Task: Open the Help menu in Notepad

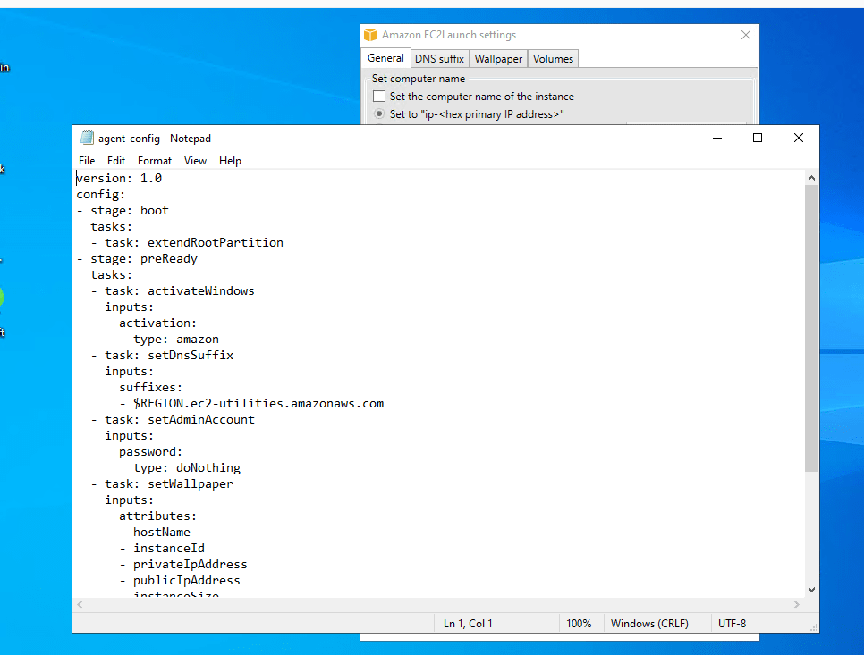Action: [230, 161]
